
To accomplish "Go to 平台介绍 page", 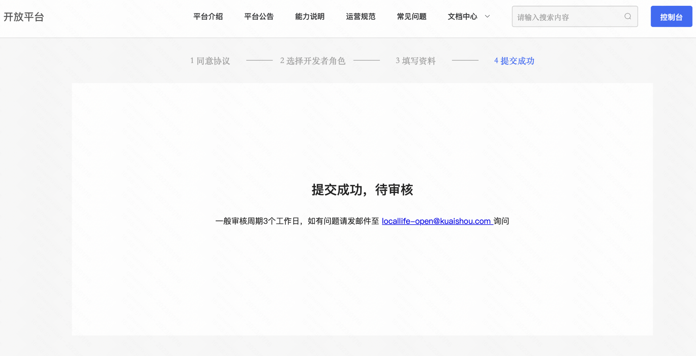I will coord(208,16).
